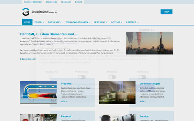Follow the 'Erfahren Sie mehr' link
This screenshot has width=194, height=121.
pyautogui.click(x=29, y=59)
